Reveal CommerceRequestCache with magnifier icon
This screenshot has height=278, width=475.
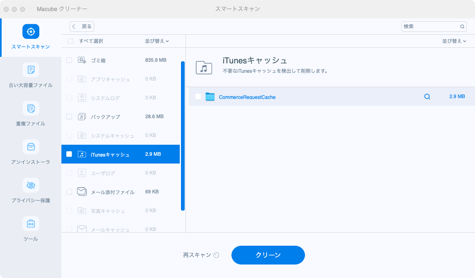pos(427,96)
